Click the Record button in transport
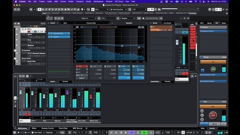 pyautogui.click(x=151, y=132)
